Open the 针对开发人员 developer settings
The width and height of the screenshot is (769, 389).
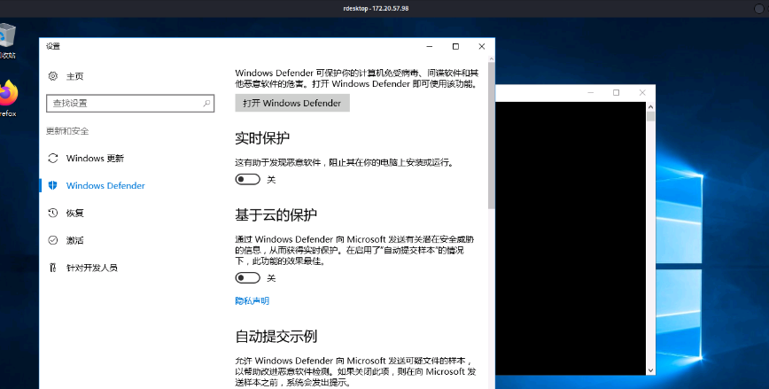pos(91,268)
